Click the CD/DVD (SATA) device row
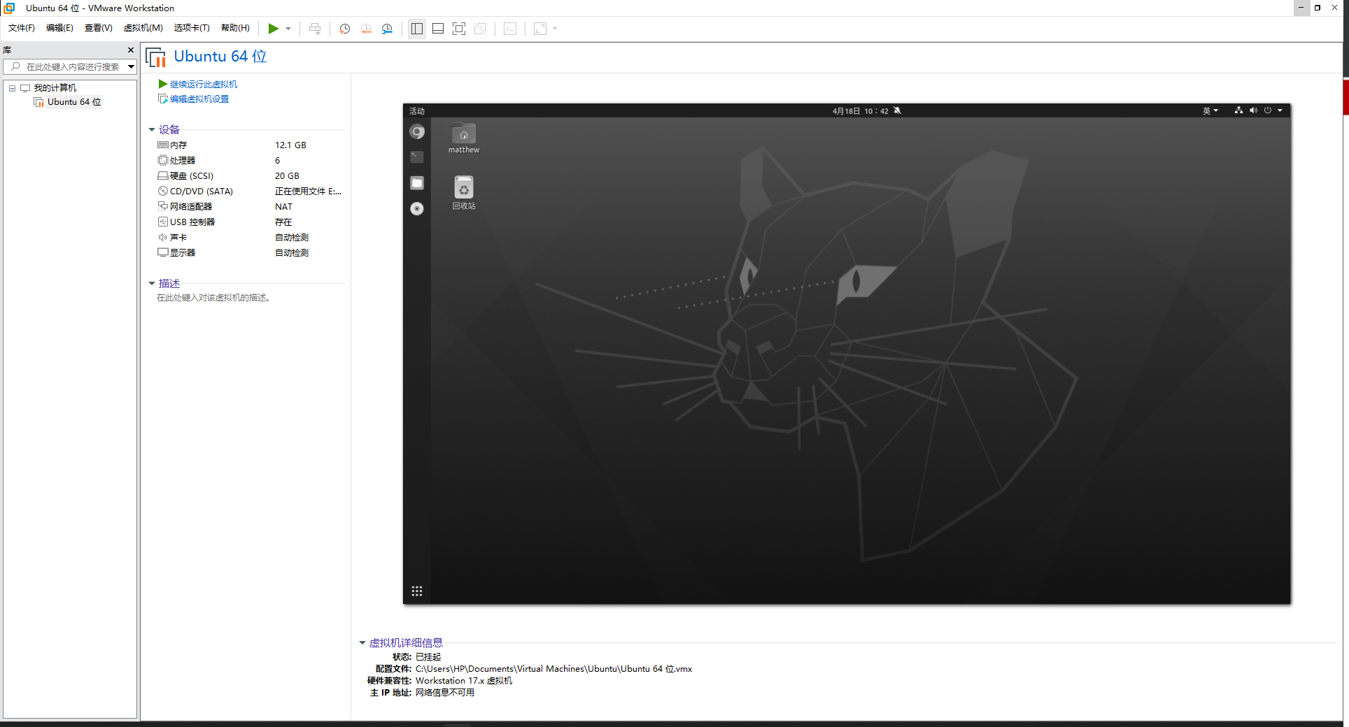 pyautogui.click(x=250, y=192)
